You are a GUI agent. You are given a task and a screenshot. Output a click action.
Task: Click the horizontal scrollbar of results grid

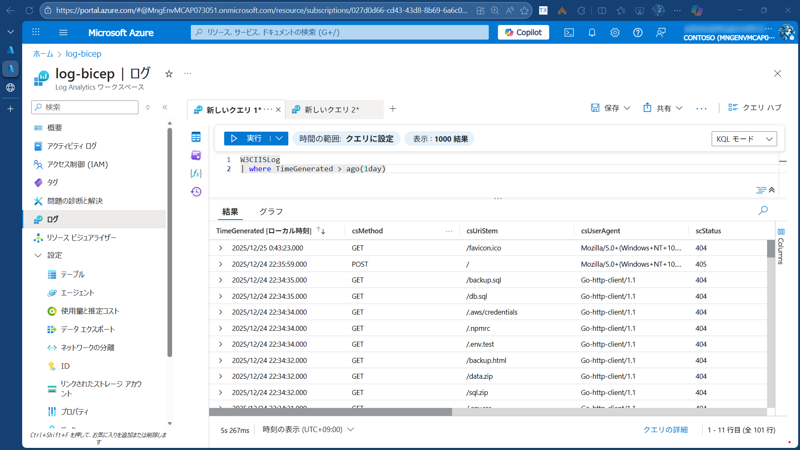[x=330, y=412]
